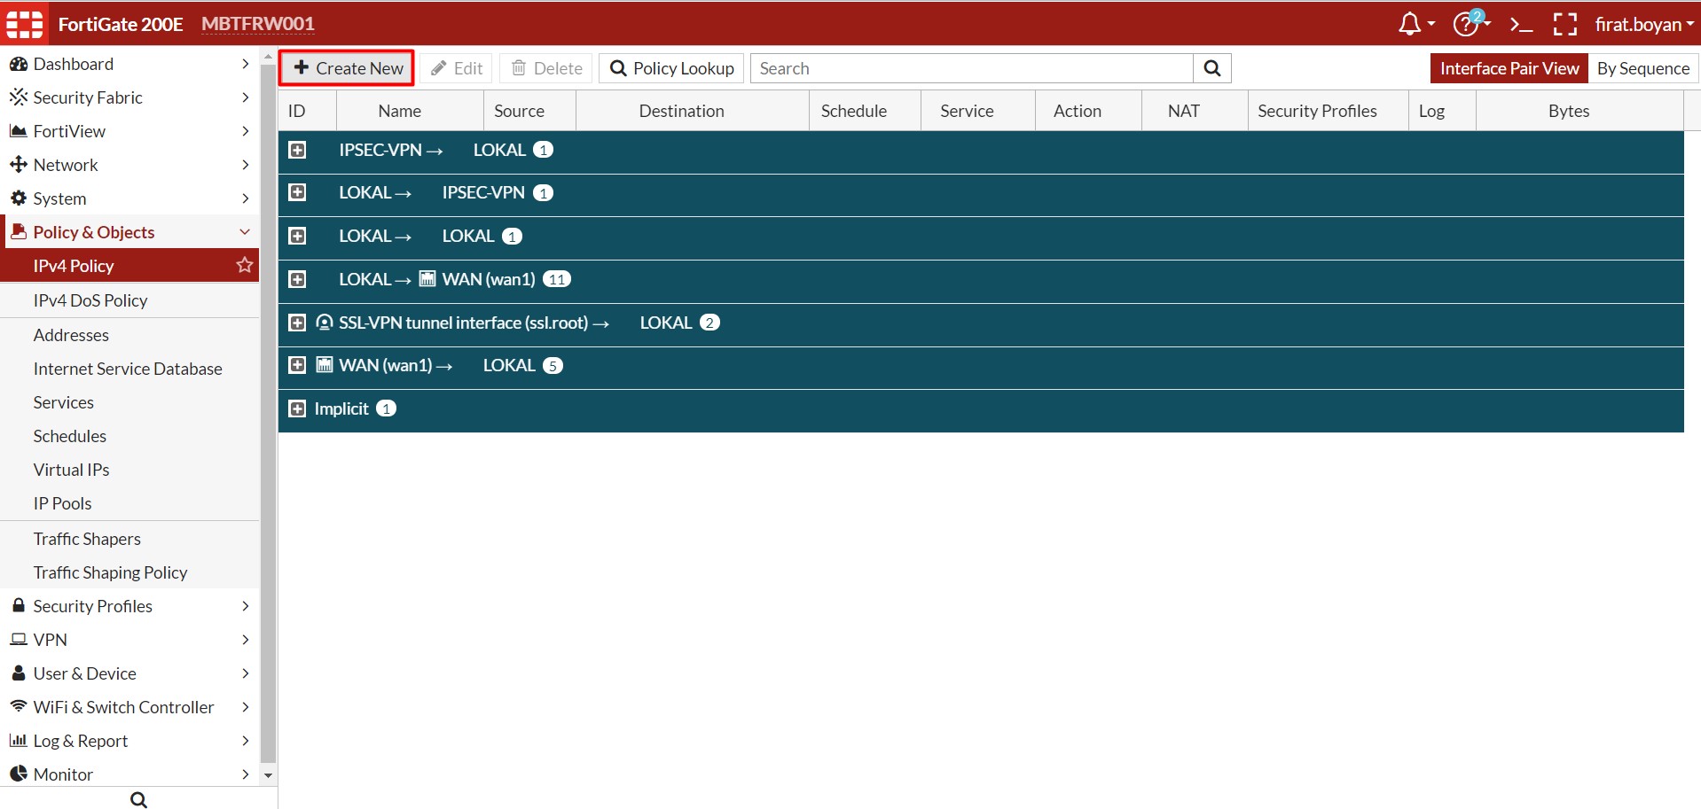
Task: Open the CLI console icon
Action: [x=1521, y=24]
